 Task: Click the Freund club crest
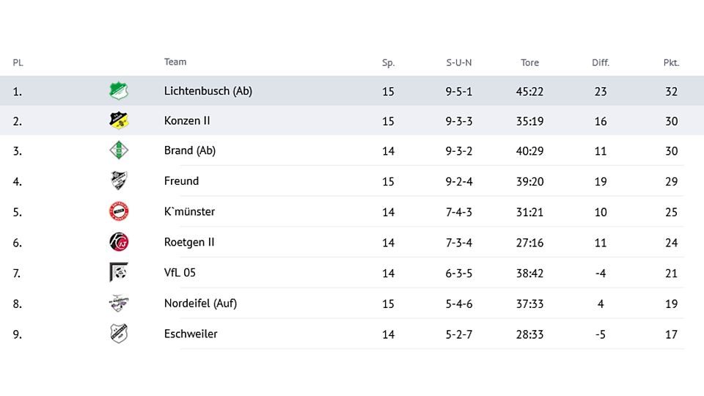tap(119, 180)
